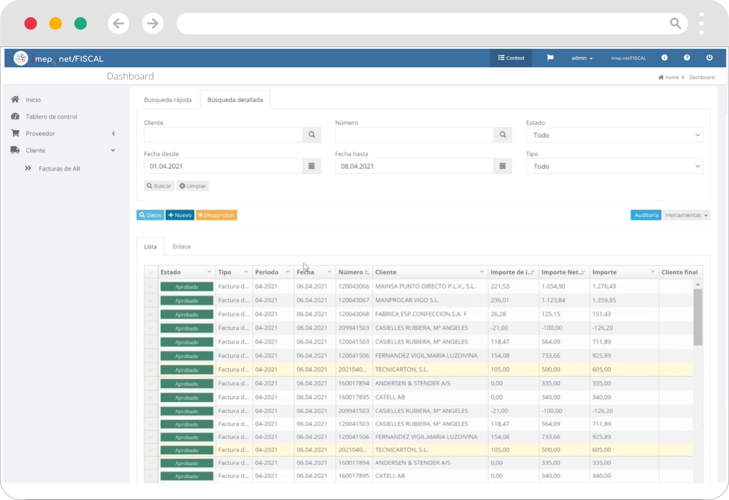
Task: Open the Fecha hasta calendar icon
Action: click(x=503, y=166)
